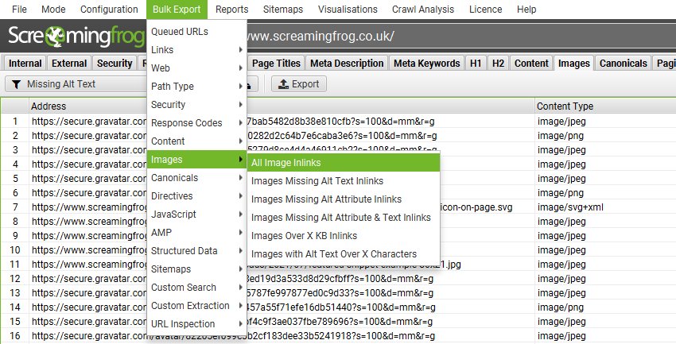Open the Visualisations menu

348,9
